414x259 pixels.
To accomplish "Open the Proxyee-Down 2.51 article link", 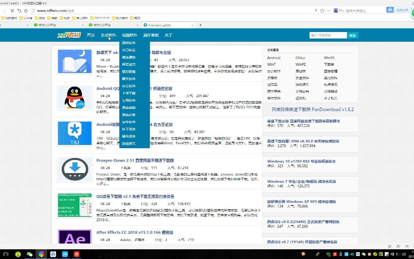I will [x=135, y=160].
